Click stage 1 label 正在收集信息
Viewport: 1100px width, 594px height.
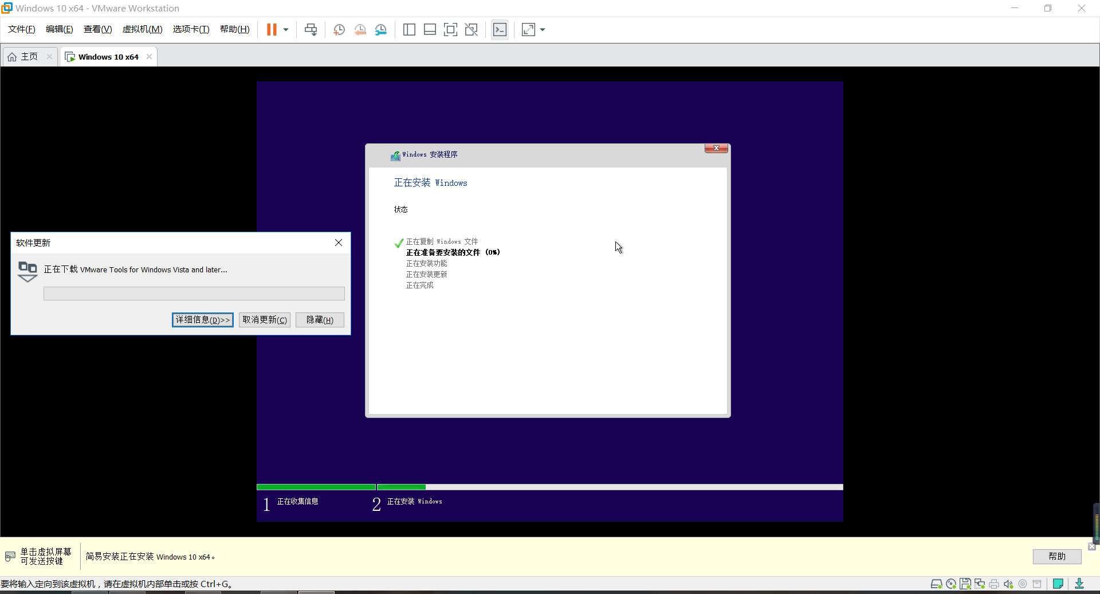[298, 502]
